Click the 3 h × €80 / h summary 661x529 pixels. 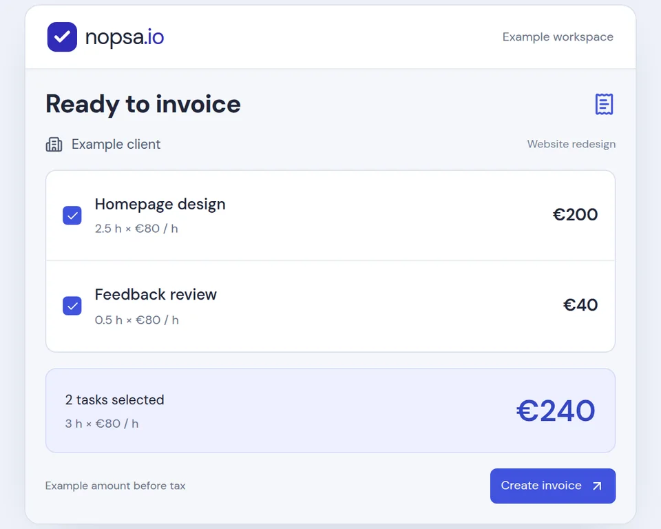click(102, 424)
